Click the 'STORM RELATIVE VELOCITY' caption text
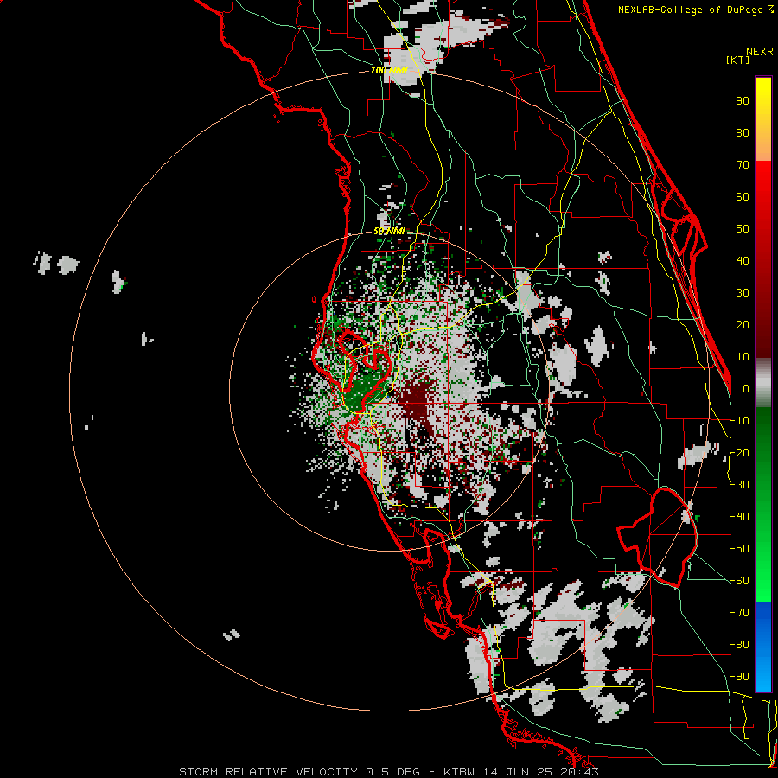This screenshot has width=778, height=778. point(271,772)
